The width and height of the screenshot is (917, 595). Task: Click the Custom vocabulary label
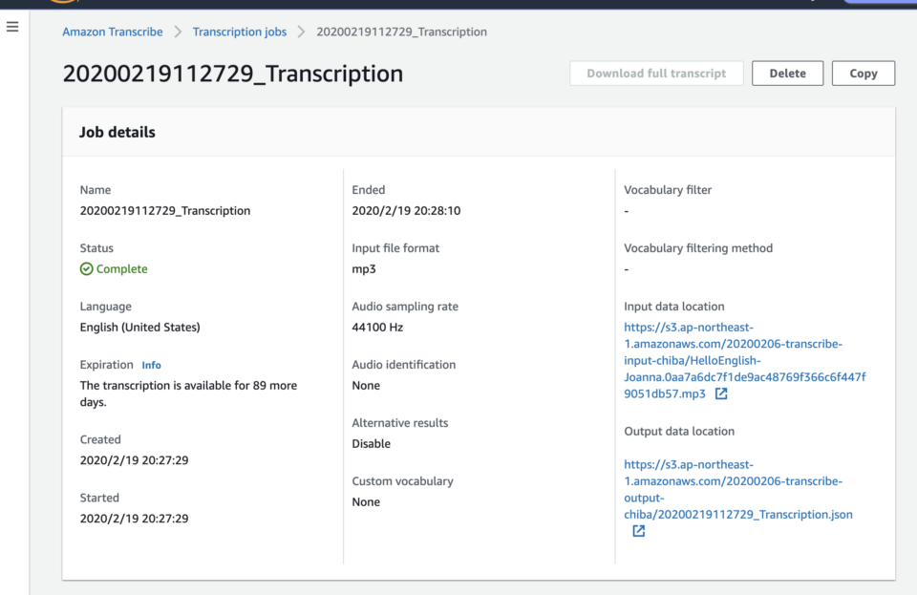point(402,481)
